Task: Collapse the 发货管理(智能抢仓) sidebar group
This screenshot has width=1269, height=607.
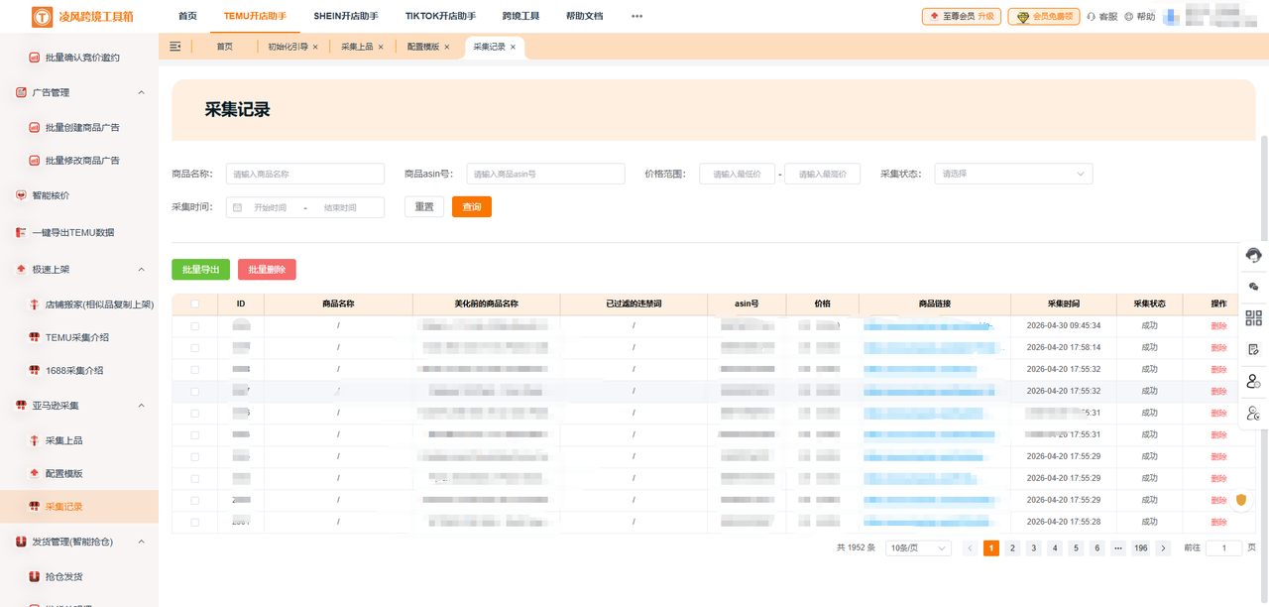Action: click(x=141, y=542)
